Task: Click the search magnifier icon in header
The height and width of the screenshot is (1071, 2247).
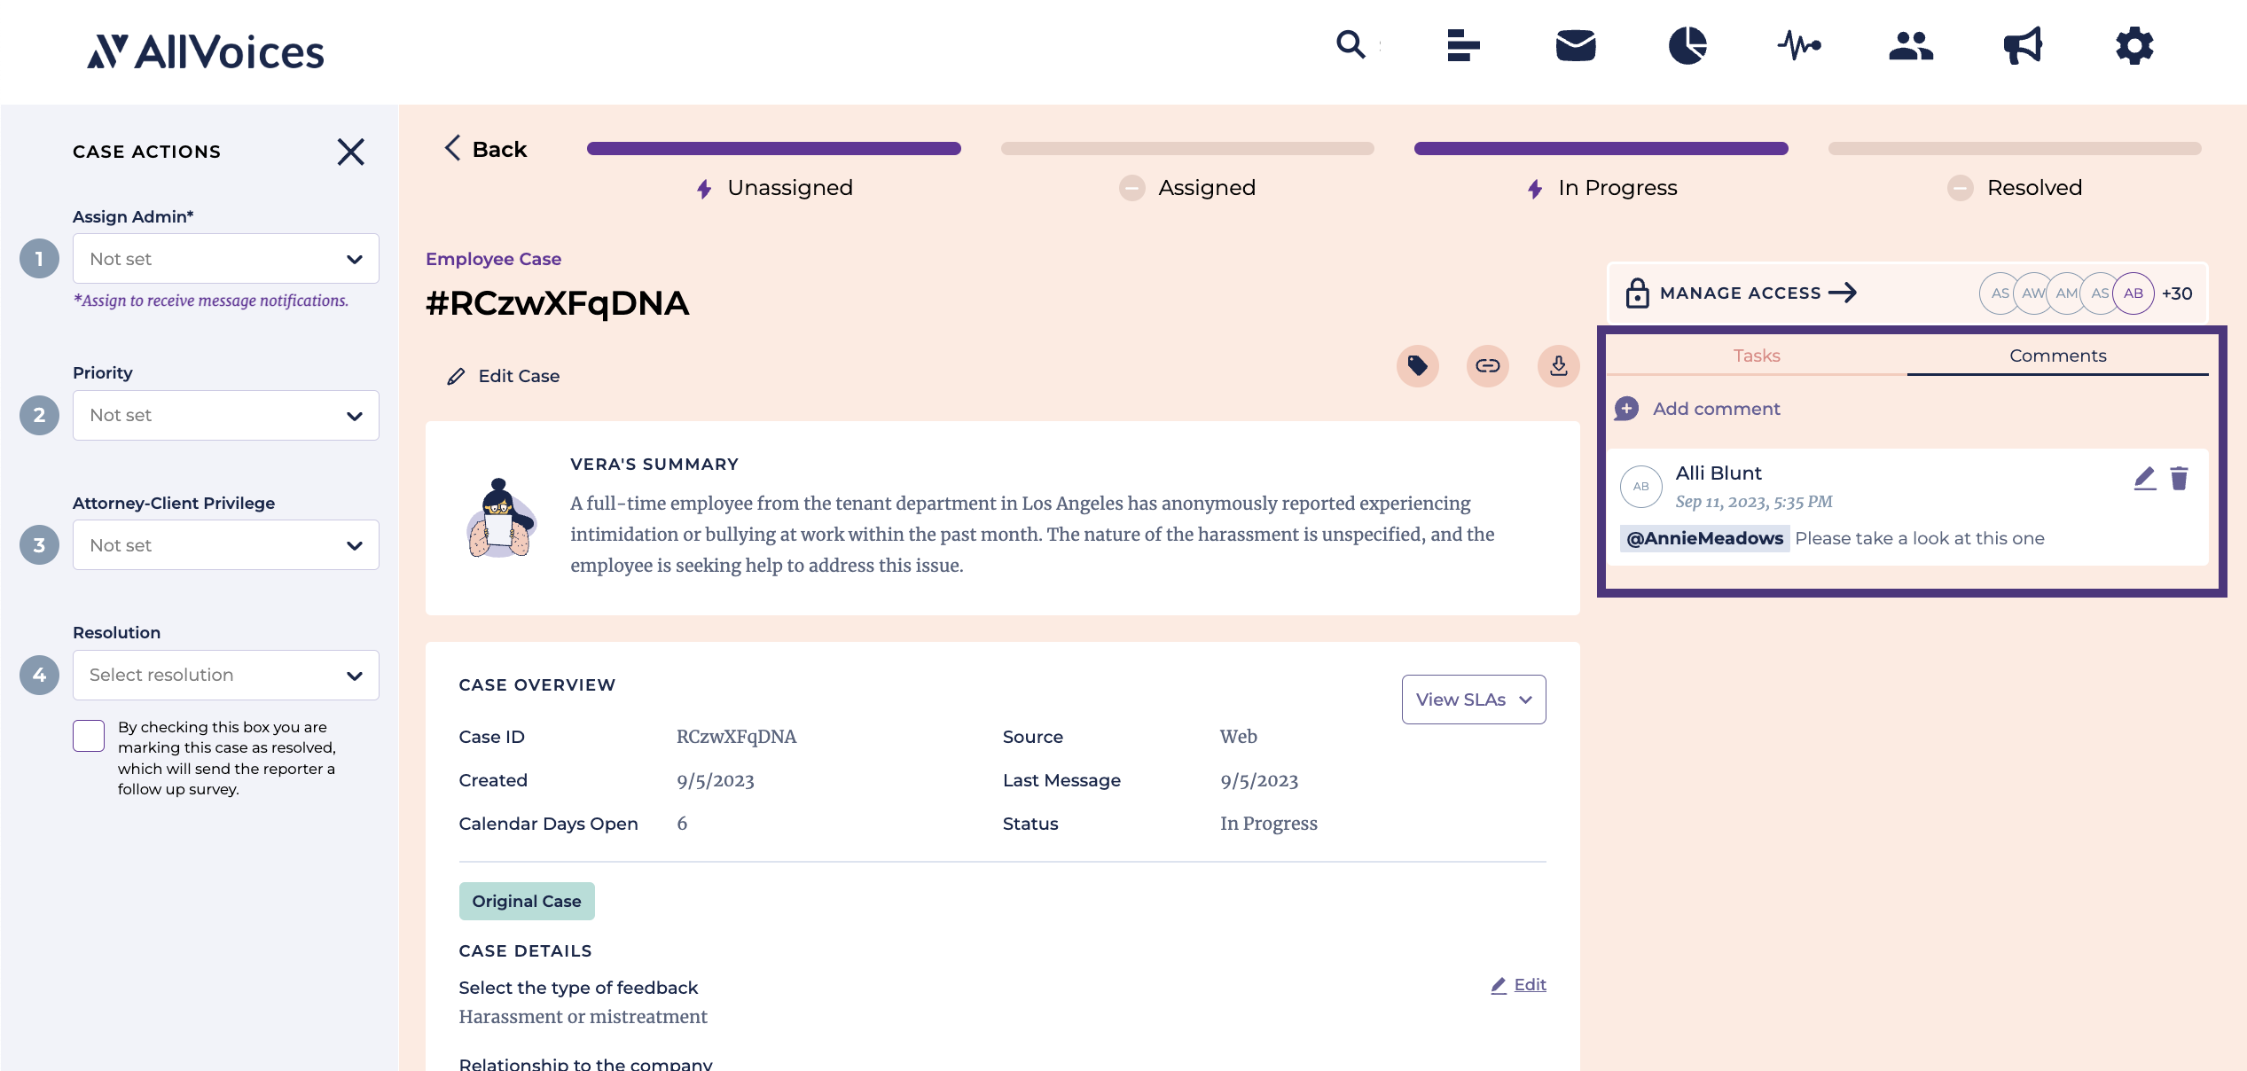Action: [1351, 44]
